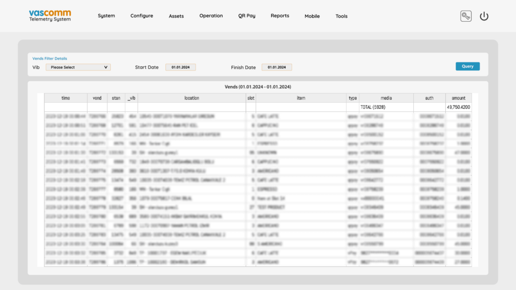Click the amount column header

tap(458, 98)
